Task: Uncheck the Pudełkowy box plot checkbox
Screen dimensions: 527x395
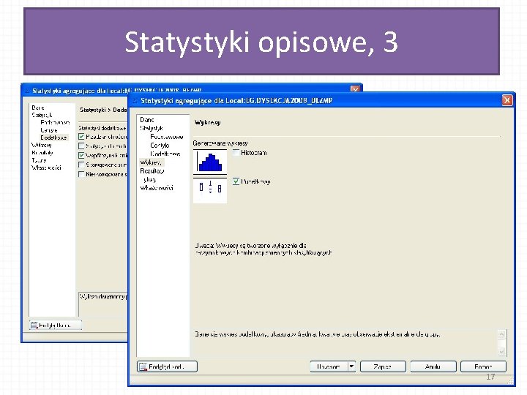Action: tap(236, 181)
